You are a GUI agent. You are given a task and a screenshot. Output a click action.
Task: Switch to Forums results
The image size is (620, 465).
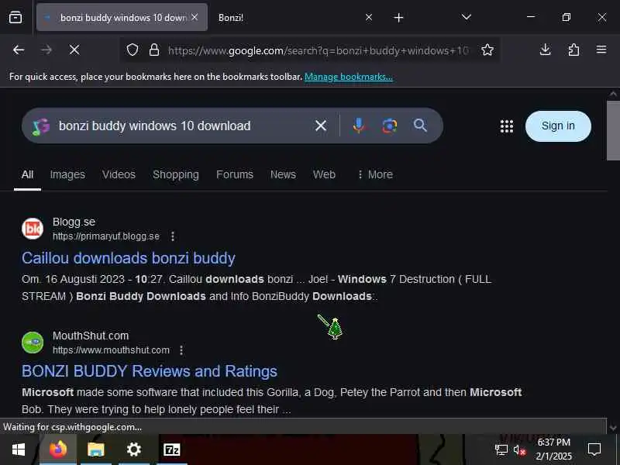[x=235, y=174]
